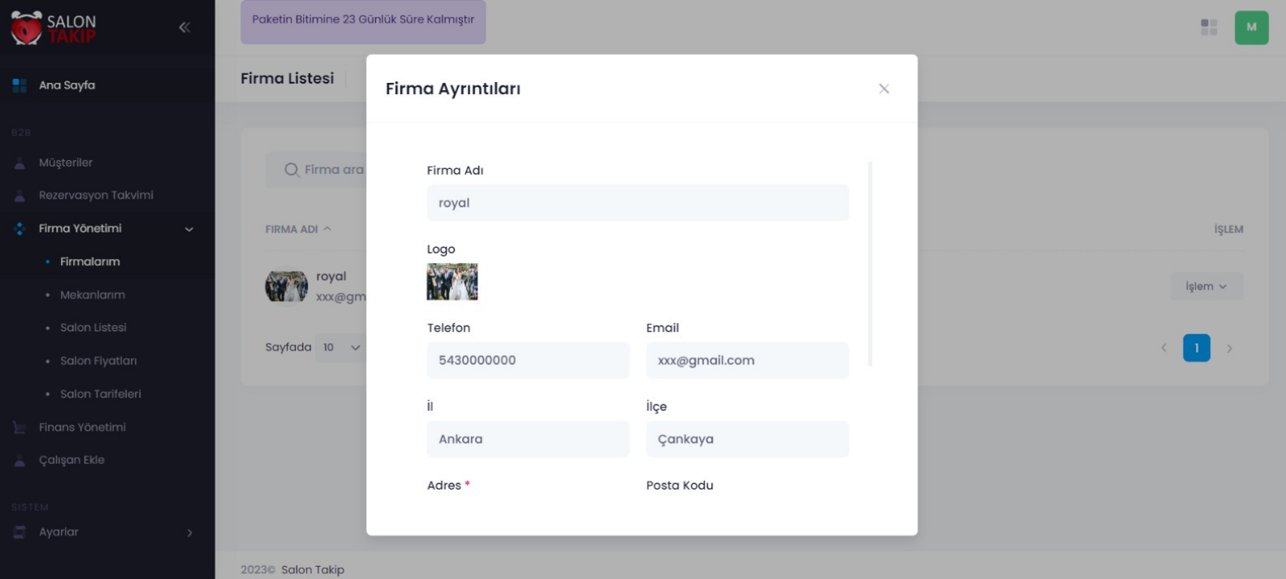Viewport: 1286px width, 579px height.
Task: Open the green M user avatar
Action: click(1251, 27)
